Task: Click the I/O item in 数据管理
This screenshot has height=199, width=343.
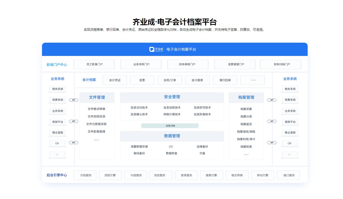Action: [x=171, y=147]
